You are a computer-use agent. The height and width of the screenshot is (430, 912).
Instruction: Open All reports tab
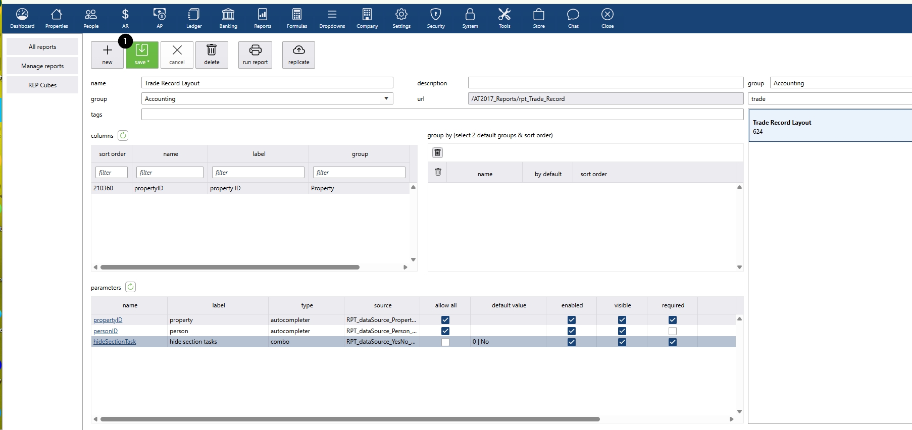coord(42,46)
